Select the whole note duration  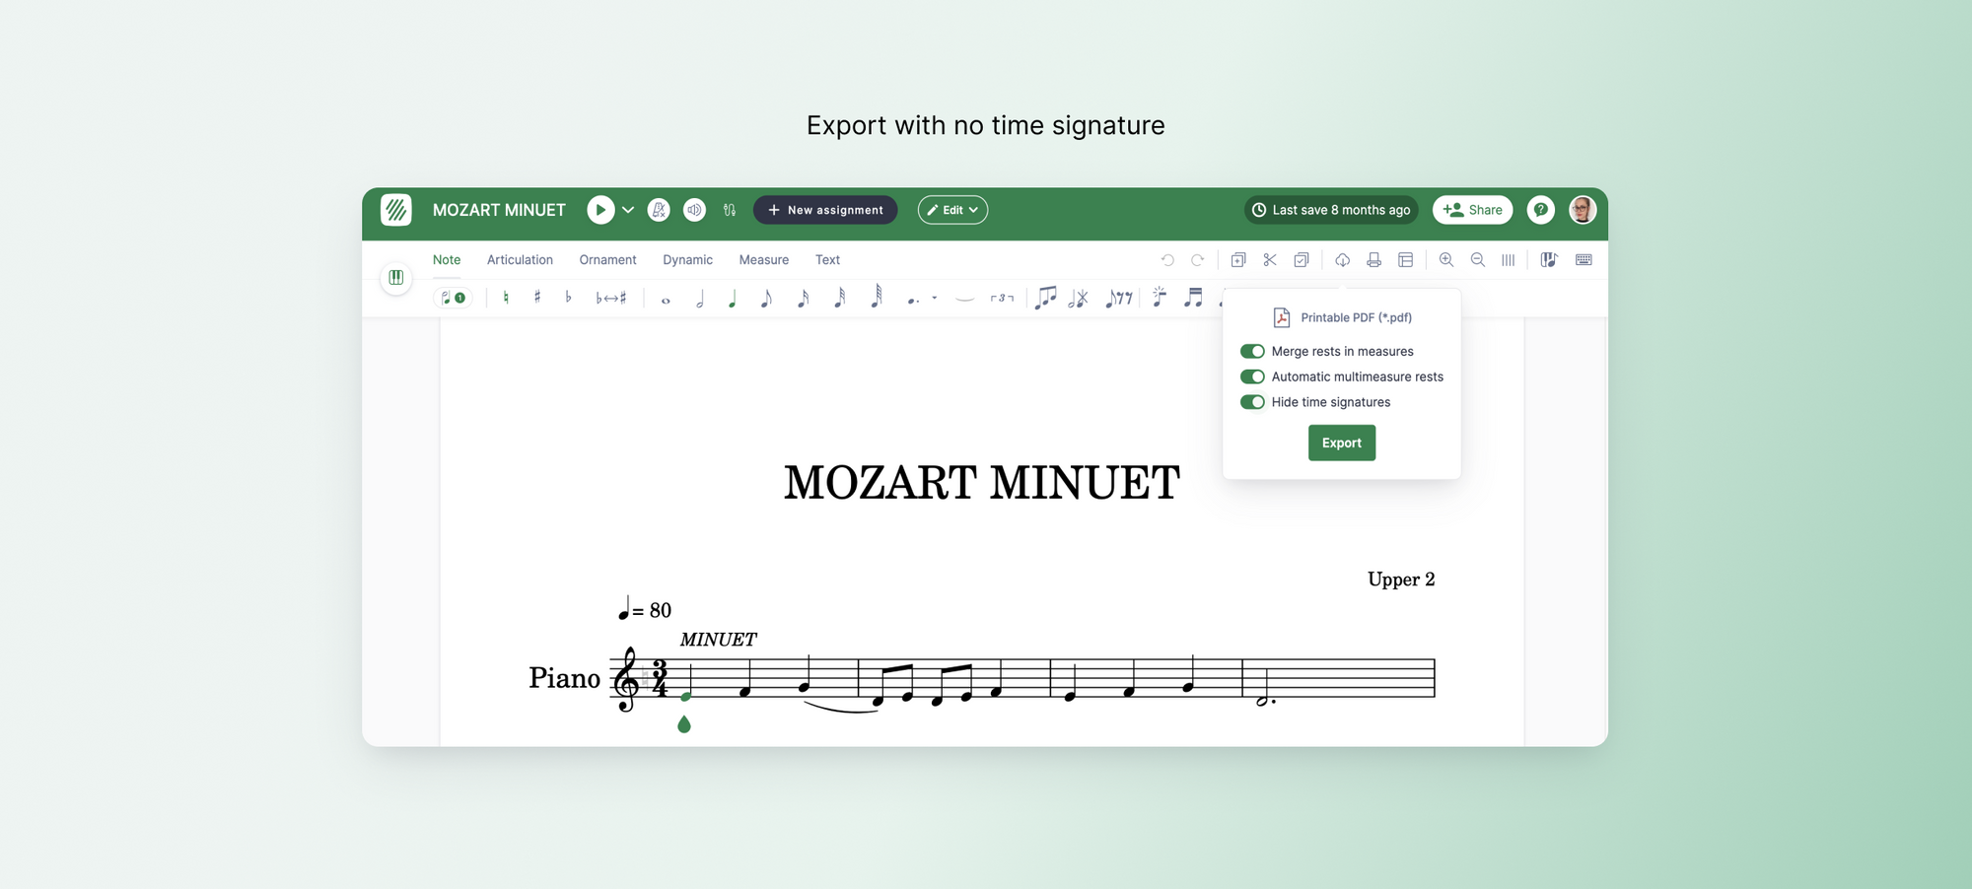click(666, 301)
